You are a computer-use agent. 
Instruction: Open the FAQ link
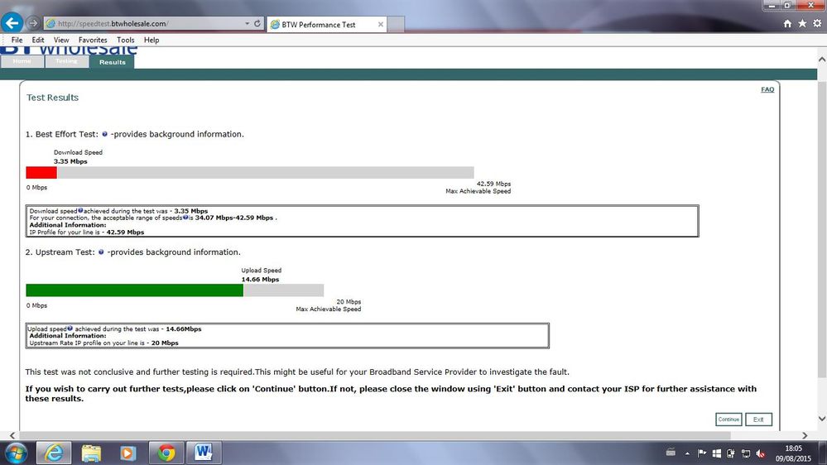(x=767, y=89)
